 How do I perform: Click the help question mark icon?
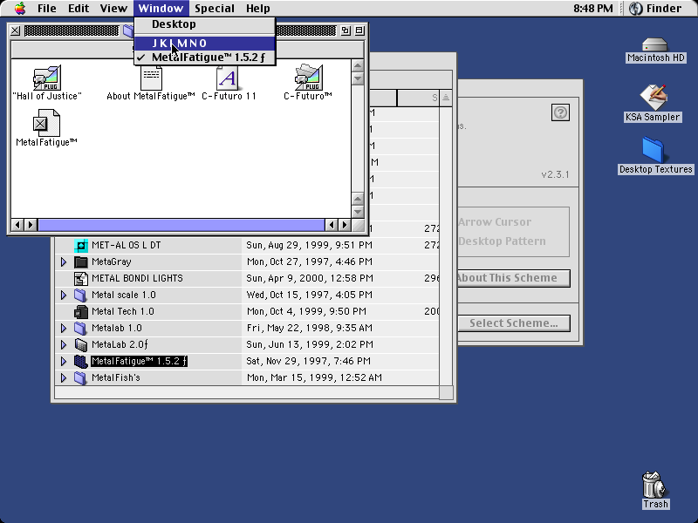coord(560,112)
